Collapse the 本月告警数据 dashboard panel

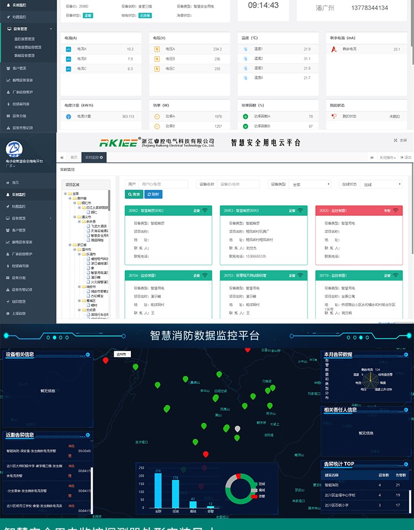click(x=406, y=354)
